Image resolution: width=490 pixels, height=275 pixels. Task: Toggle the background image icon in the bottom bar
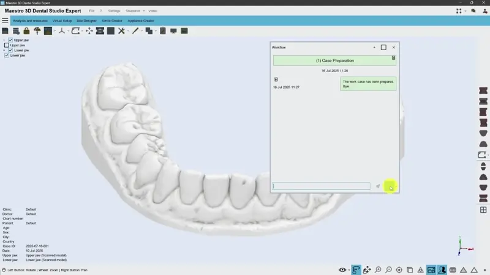[x=431, y=269]
